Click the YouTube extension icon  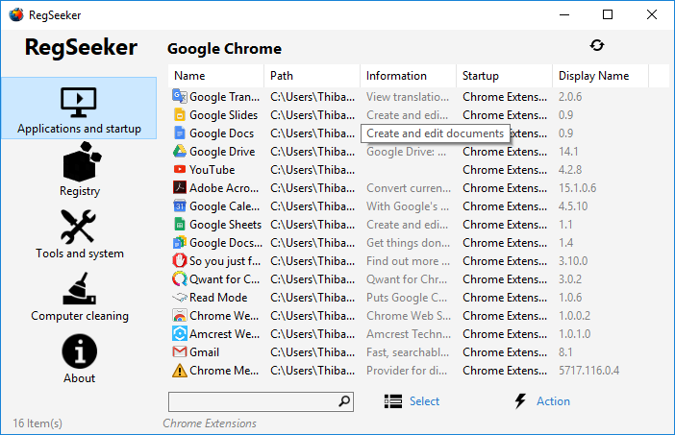pyautogui.click(x=180, y=169)
